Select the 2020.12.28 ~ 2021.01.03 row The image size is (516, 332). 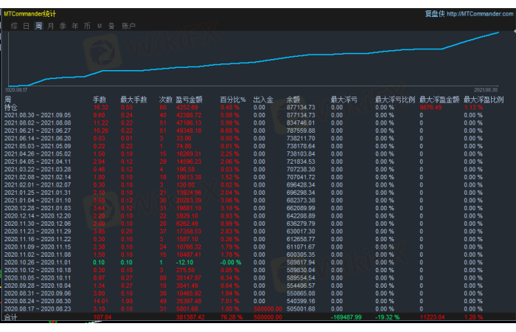point(255,208)
